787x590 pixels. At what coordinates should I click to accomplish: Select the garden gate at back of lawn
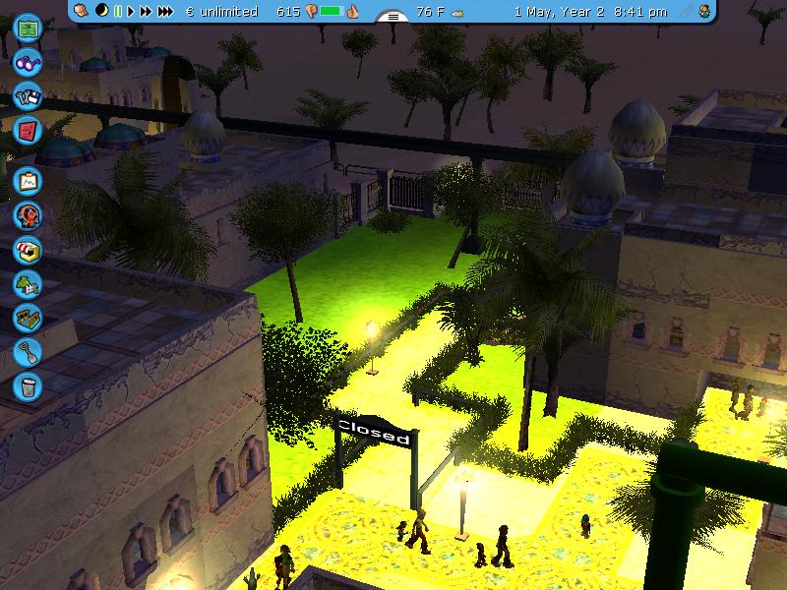click(x=406, y=193)
